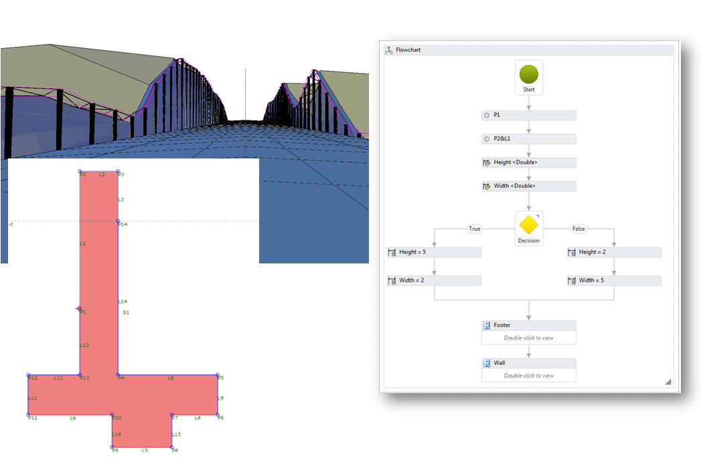This screenshot has height=462, width=701.
Task: Select point P6 on the shape
Action: point(218,415)
